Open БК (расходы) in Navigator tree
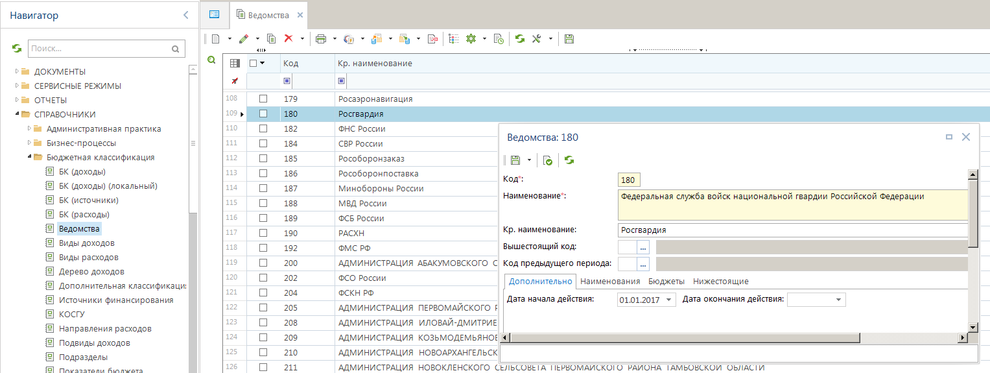This screenshot has height=373, width=990. pos(84,214)
